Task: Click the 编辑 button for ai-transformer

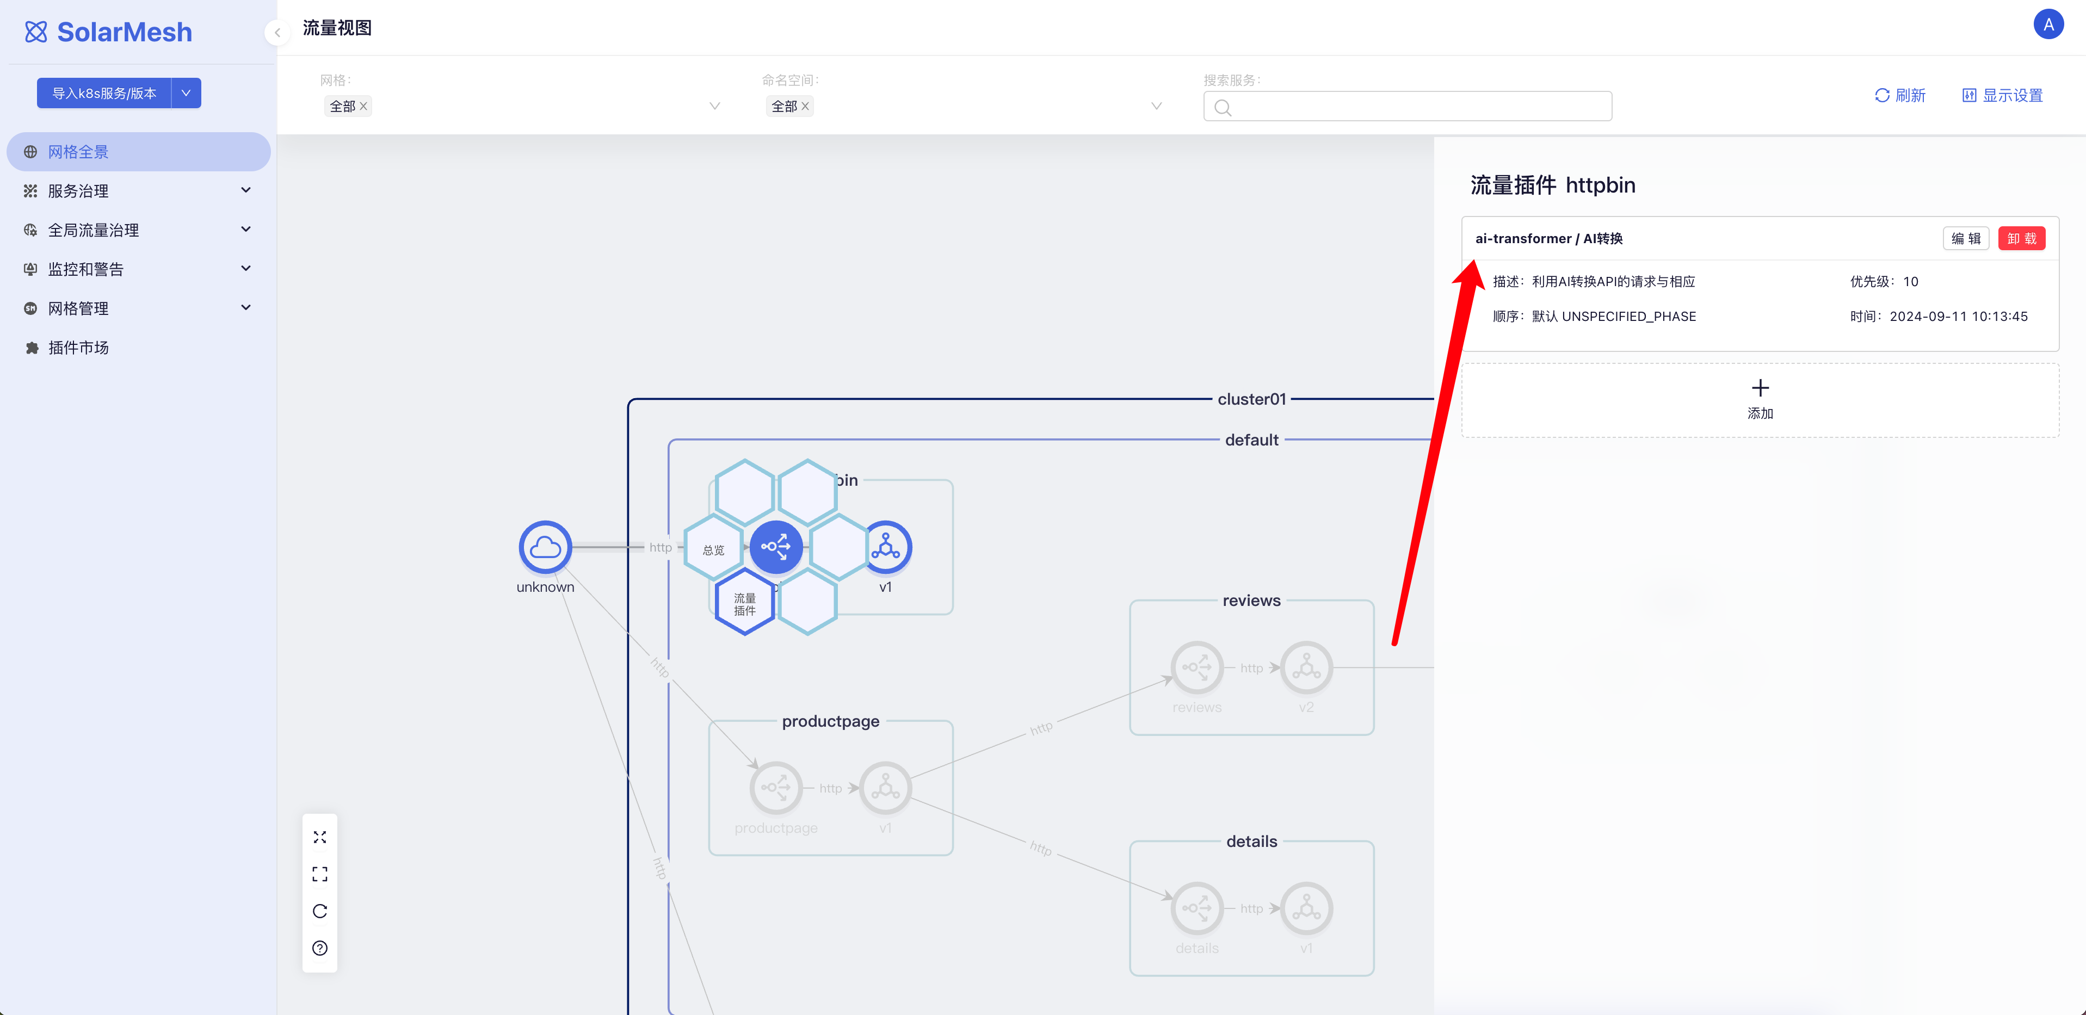Action: click(1965, 238)
